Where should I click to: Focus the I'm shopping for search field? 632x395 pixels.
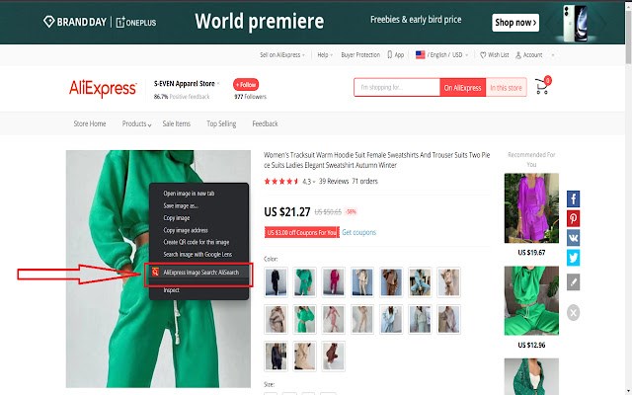pos(397,88)
